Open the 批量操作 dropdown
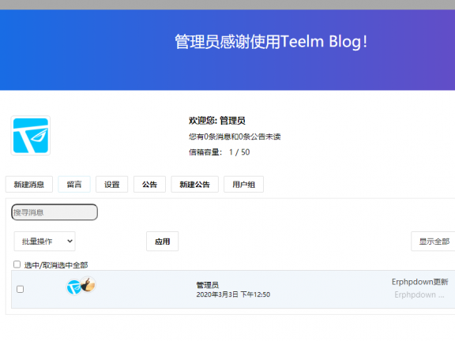 pos(45,242)
